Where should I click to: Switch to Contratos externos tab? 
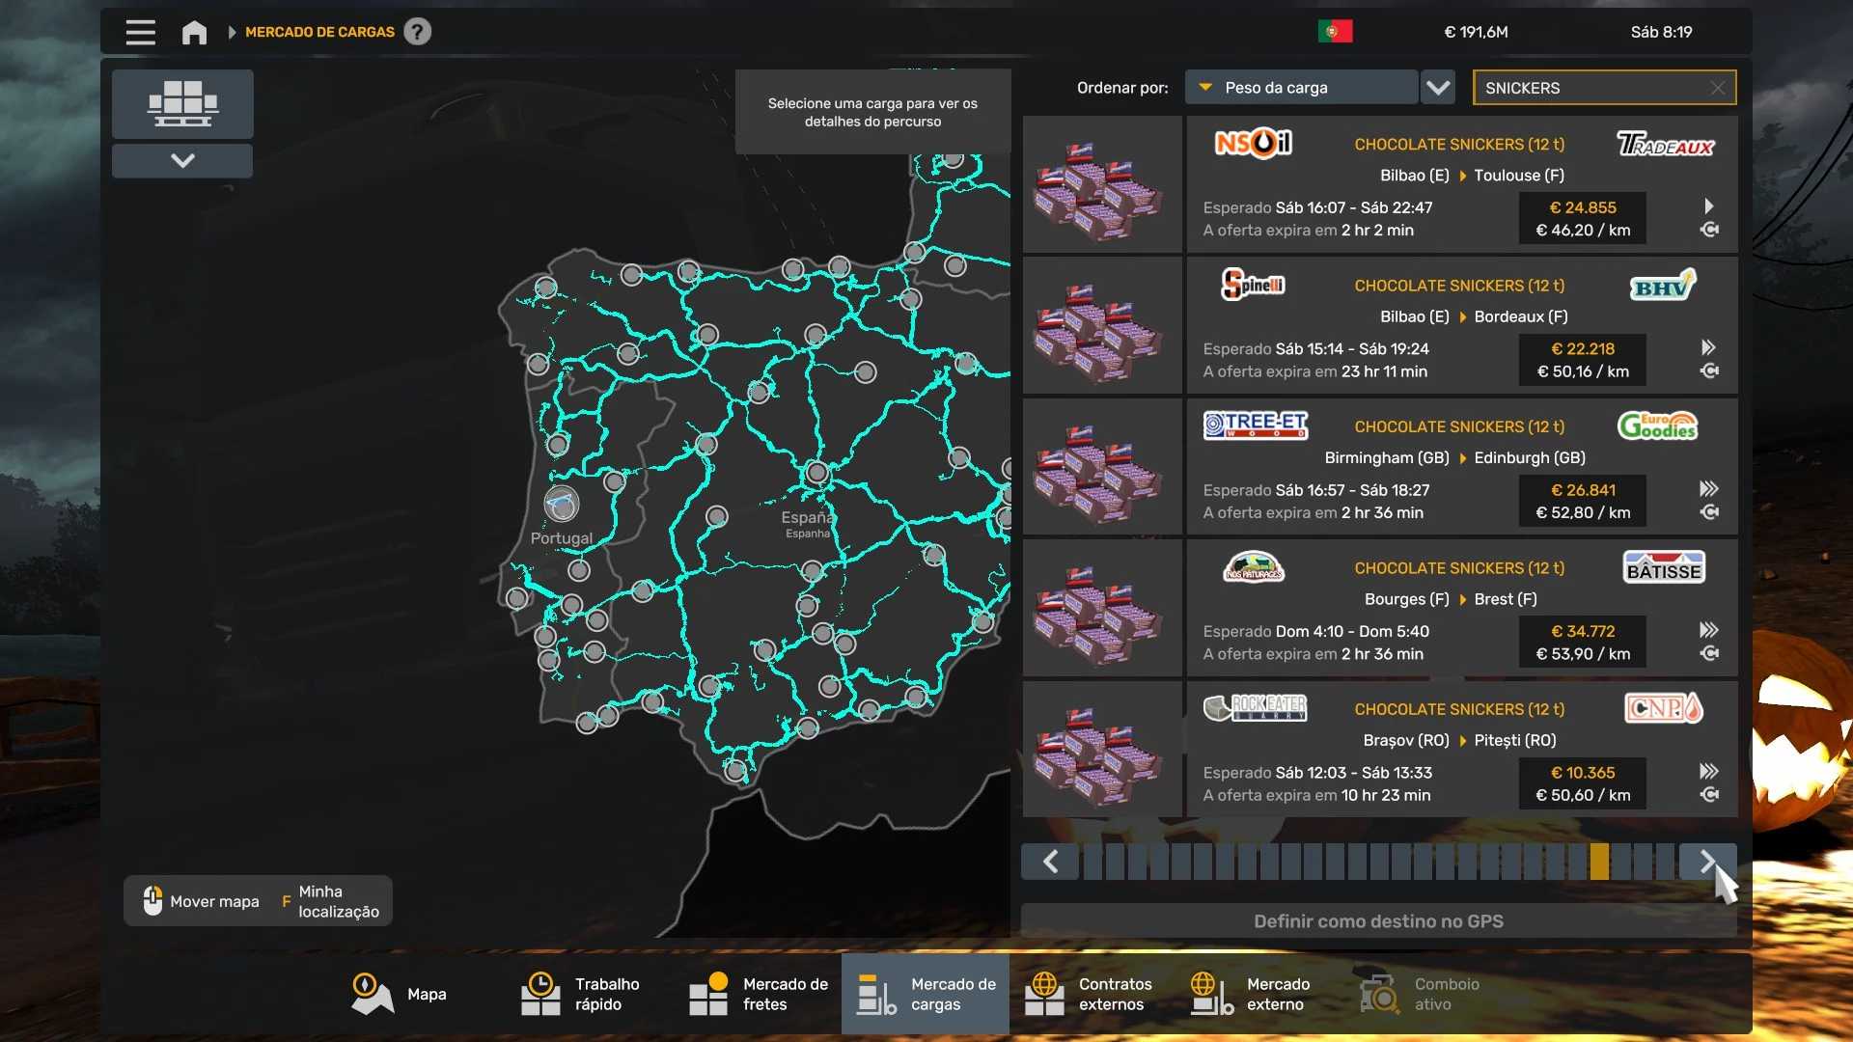coord(1092,994)
